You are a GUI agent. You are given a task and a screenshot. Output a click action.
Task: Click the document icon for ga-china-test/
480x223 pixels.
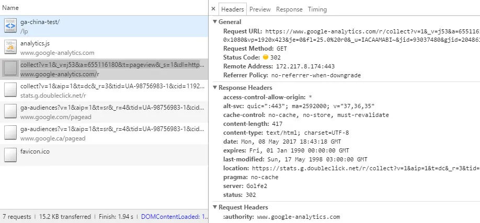tap(10, 26)
